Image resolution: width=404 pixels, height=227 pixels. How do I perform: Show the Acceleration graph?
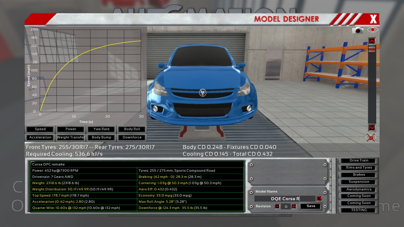(x=40, y=137)
